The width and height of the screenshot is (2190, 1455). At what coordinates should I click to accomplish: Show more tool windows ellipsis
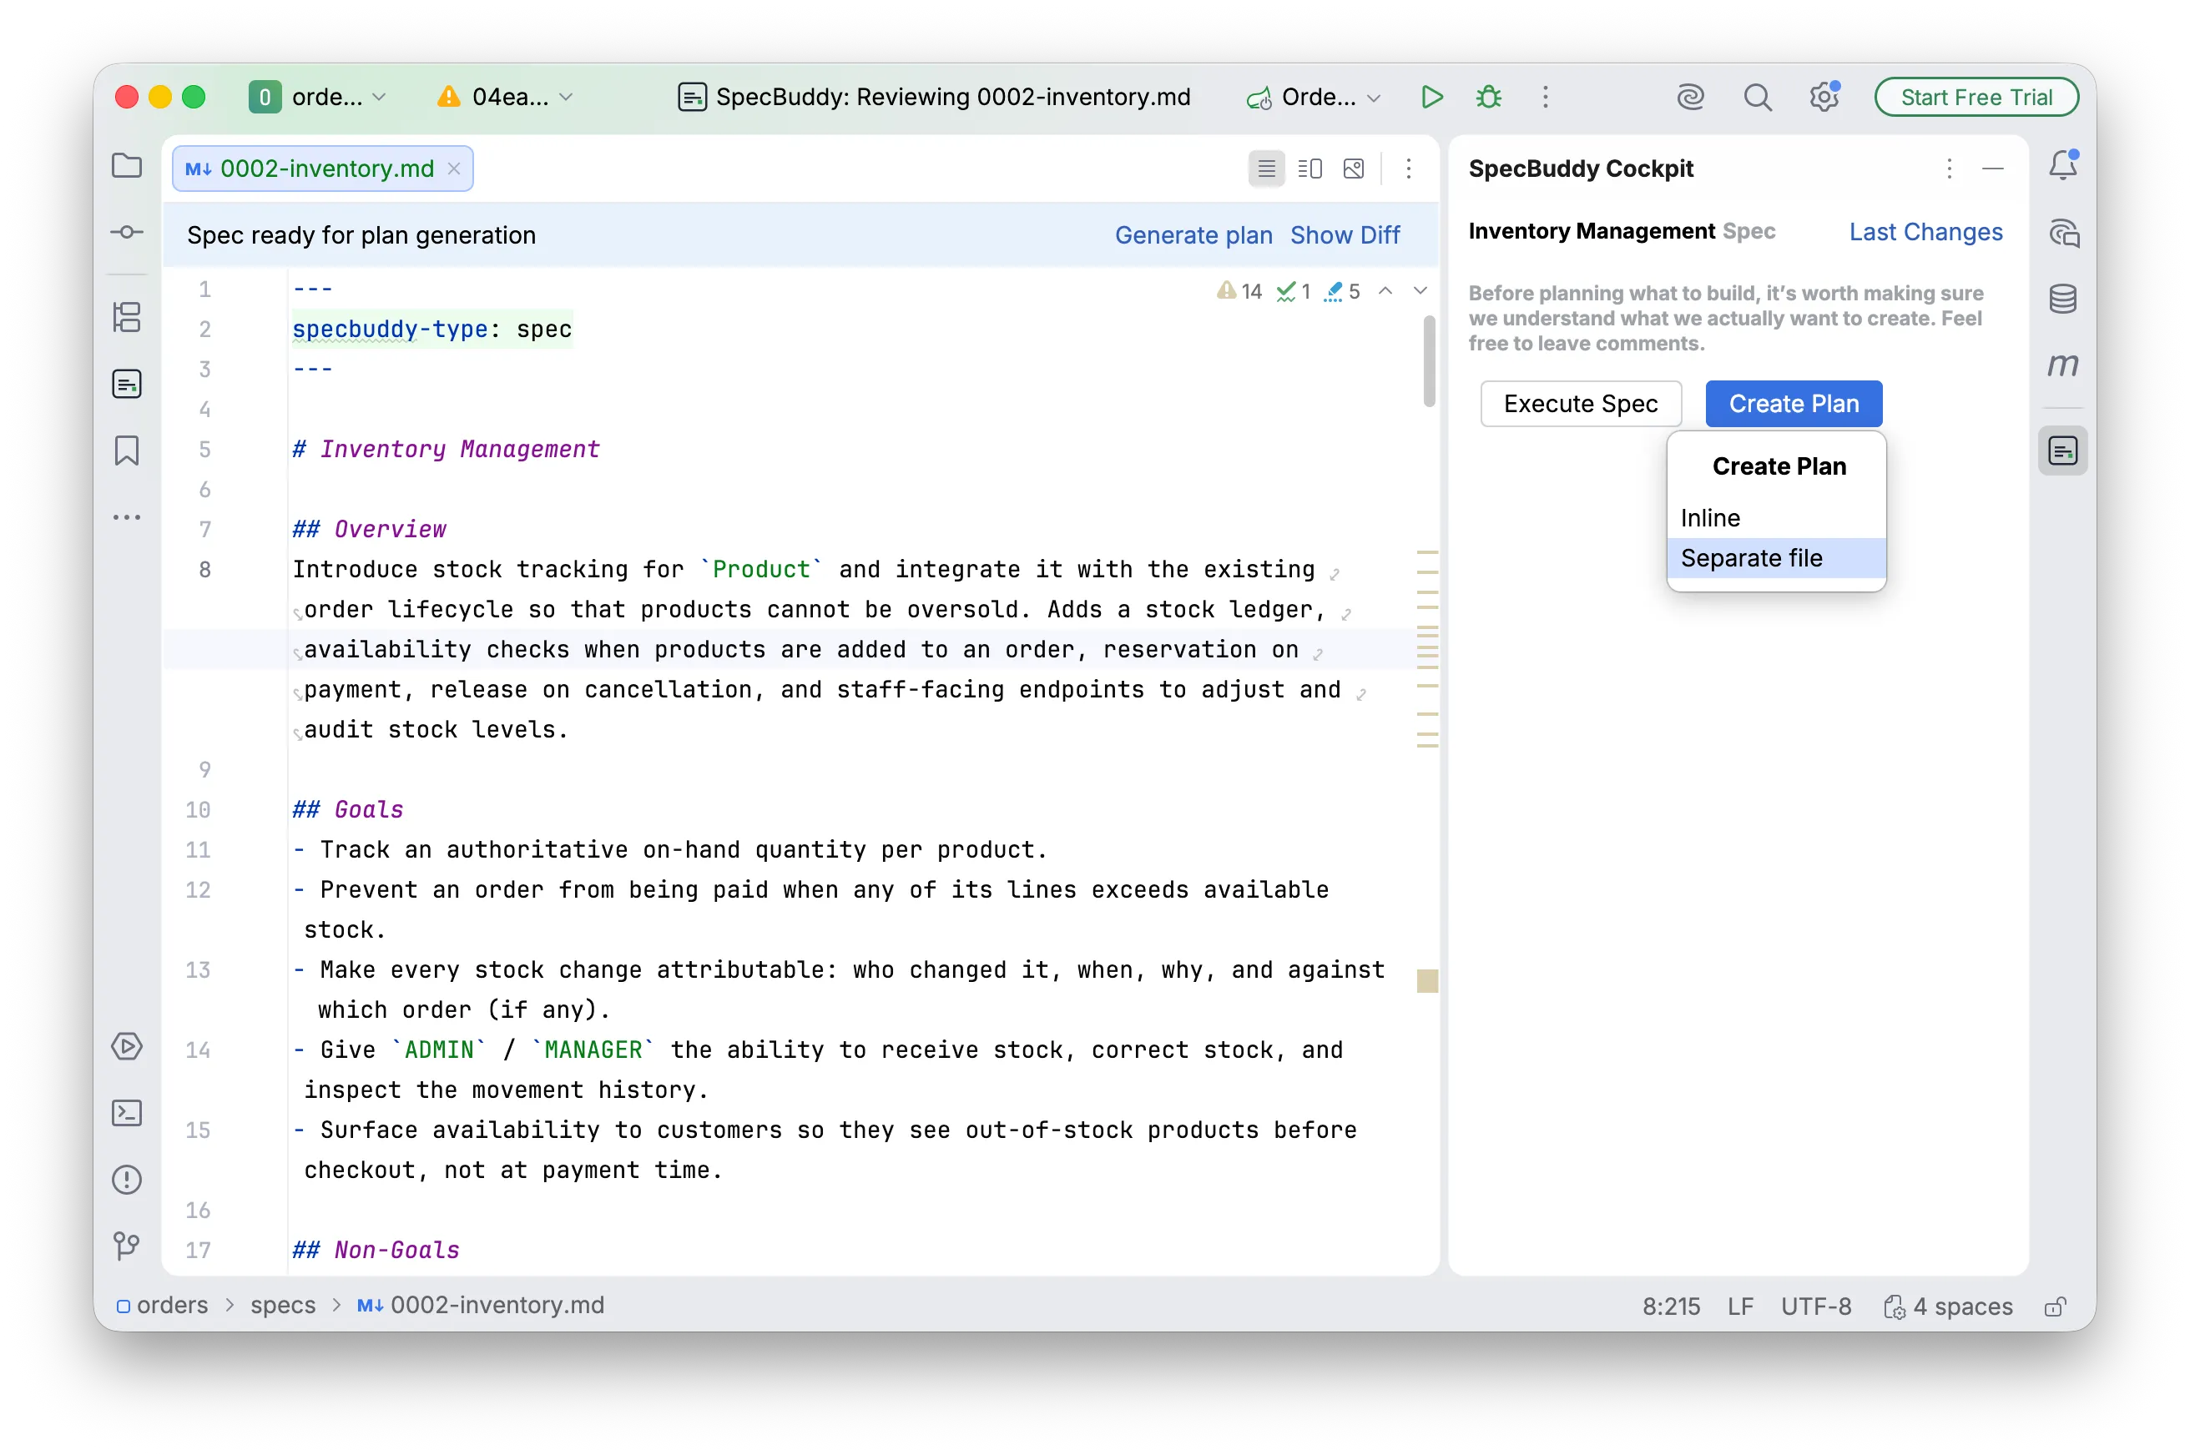pyautogui.click(x=126, y=517)
